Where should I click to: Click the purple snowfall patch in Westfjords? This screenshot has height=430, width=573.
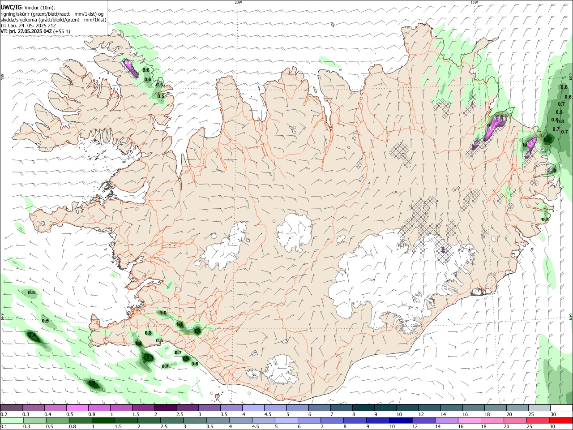coord(132,68)
